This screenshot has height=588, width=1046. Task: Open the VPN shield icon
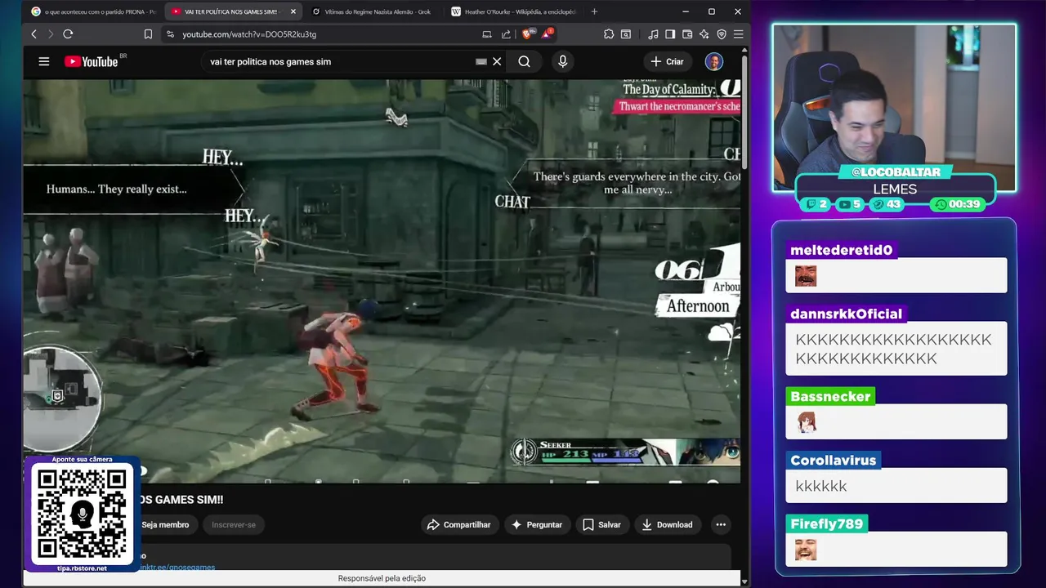722,34
